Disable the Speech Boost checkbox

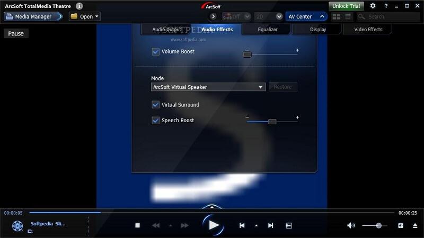(155, 120)
